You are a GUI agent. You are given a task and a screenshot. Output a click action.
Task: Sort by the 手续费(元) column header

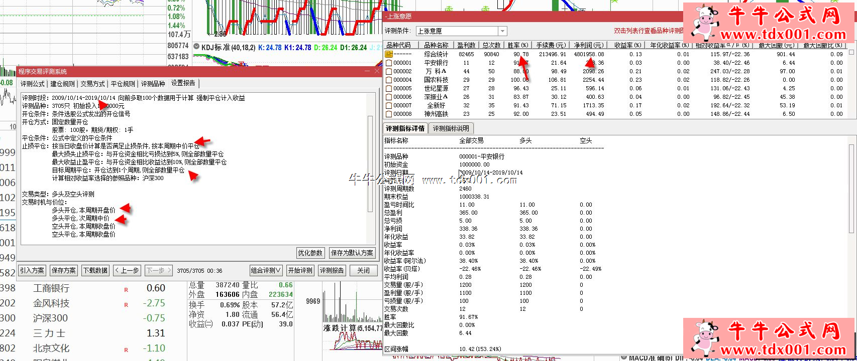(x=551, y=45)
